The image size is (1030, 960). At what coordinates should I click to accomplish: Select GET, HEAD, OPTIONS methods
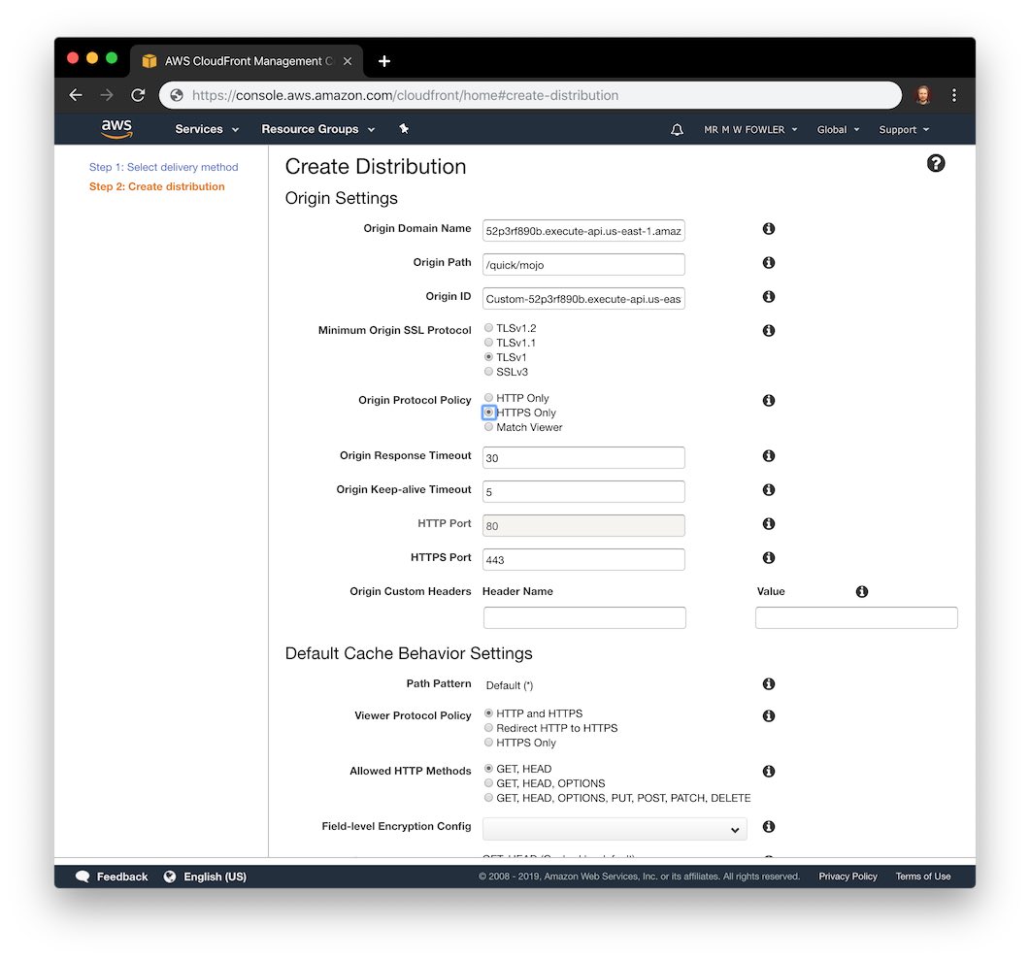pyautogui.click(x=488, y=782)
